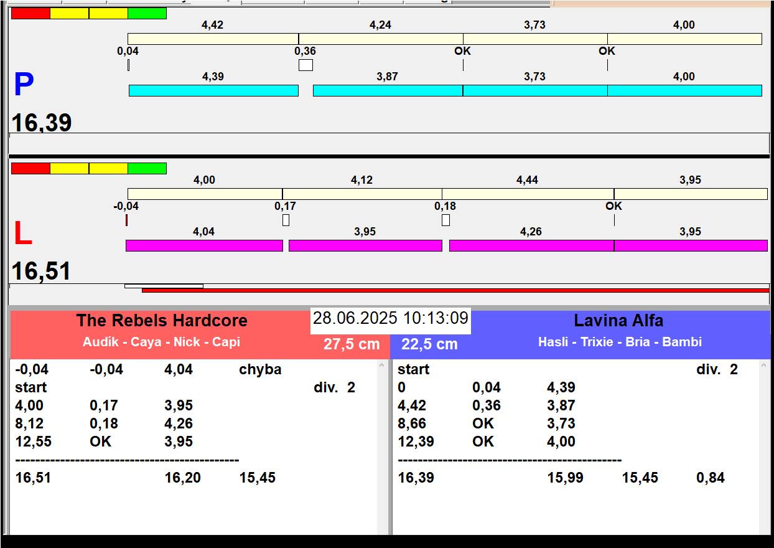Image resolution: width=774 pixels, height=548 pixels.
Task: Click the green start light in lane P
Action: (147, 14)
